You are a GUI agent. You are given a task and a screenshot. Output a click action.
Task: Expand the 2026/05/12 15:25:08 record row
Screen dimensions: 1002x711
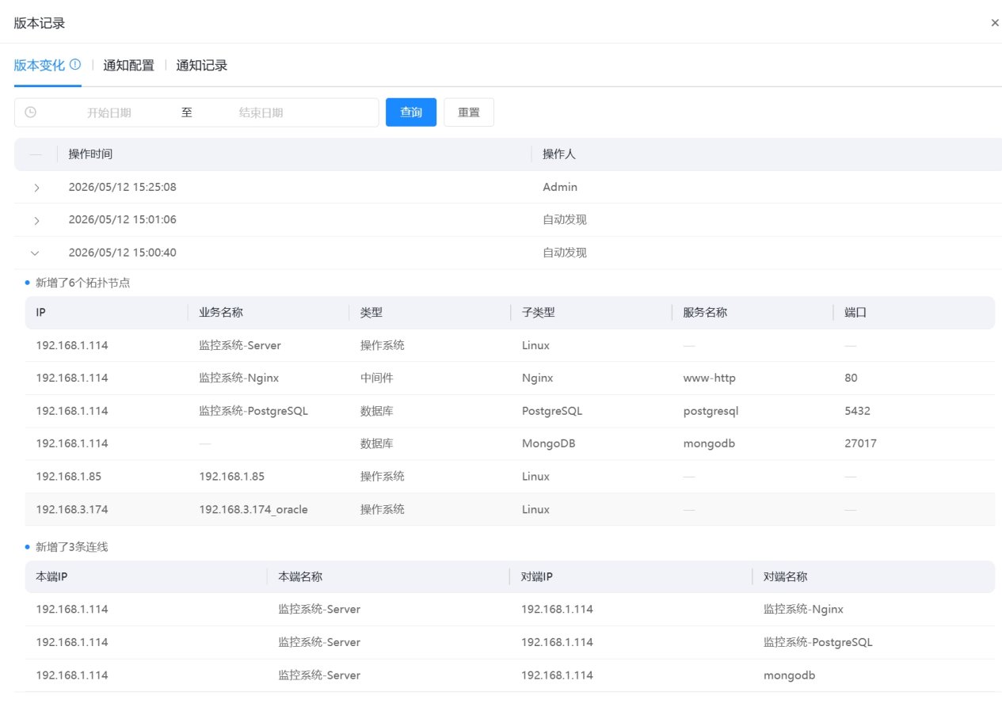(x=36, y=188)
